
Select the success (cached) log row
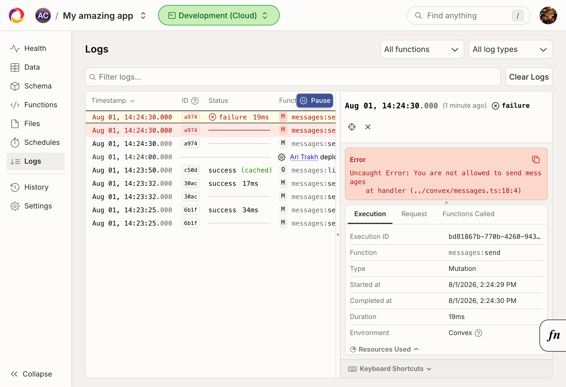click(211, 170)
